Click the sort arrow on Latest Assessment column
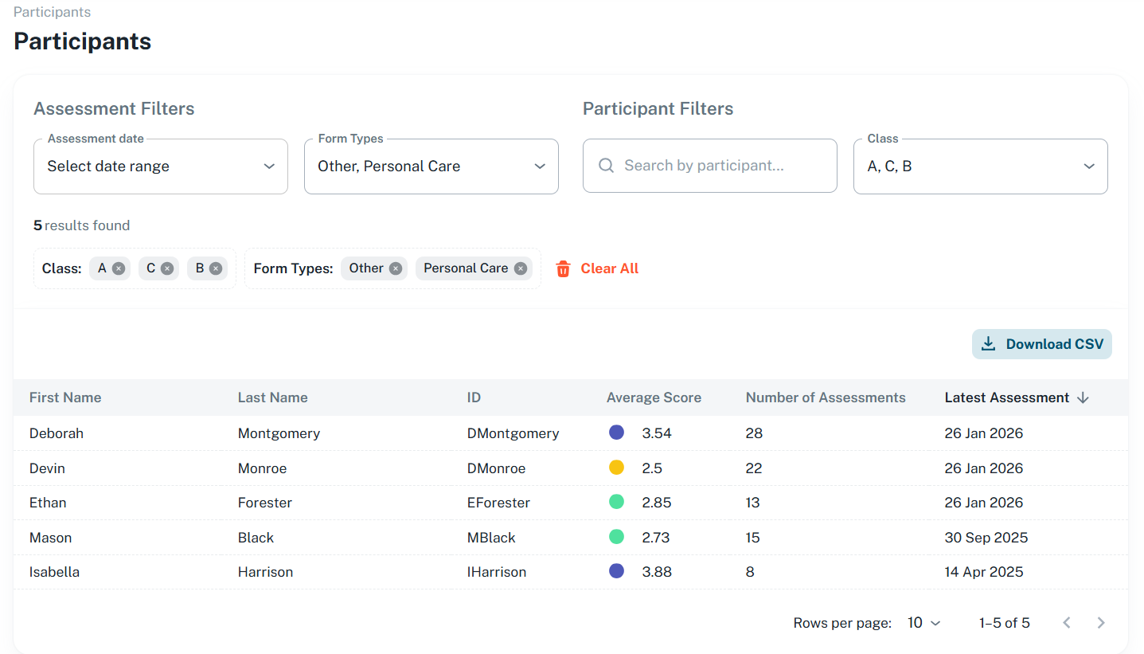The image size is (1144, 654). point(1083,397)
